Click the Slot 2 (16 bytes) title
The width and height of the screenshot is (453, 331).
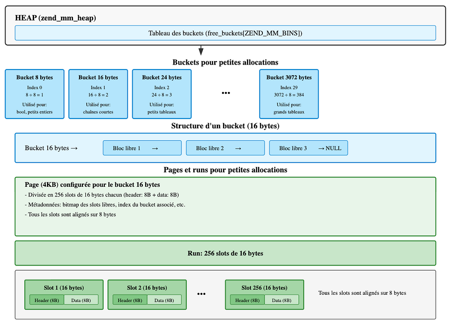tap(147, 288)
